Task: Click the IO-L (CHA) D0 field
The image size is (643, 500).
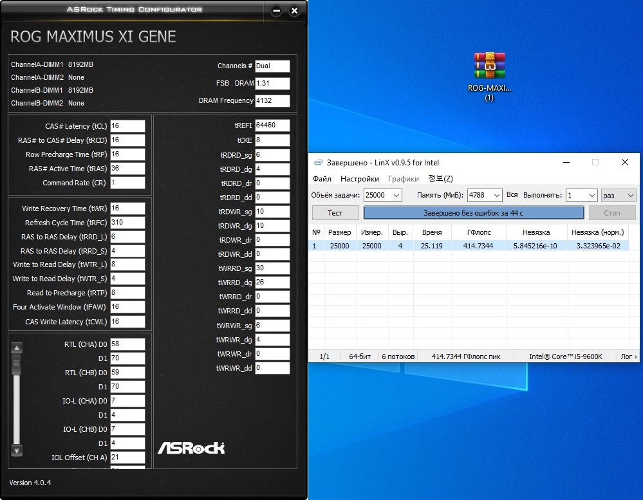Action: pos(127,401)
